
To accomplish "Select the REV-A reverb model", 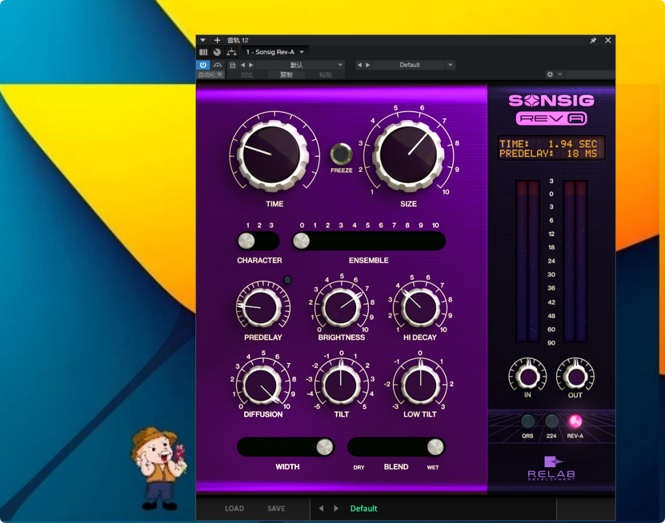I will coord(575,421).
